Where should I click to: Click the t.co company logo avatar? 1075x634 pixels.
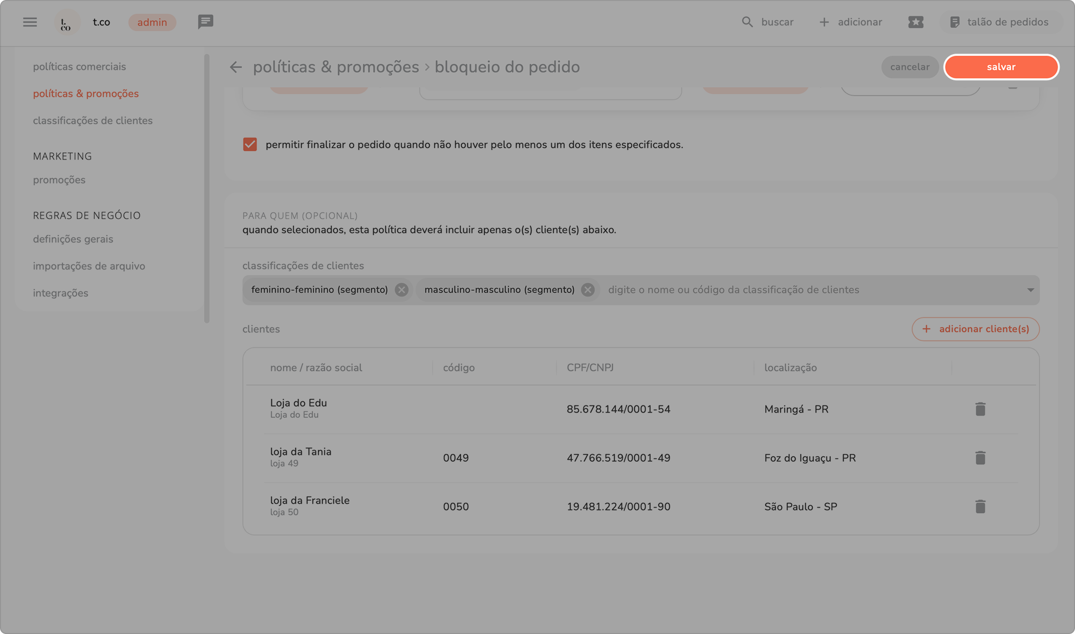click(66, 22)
